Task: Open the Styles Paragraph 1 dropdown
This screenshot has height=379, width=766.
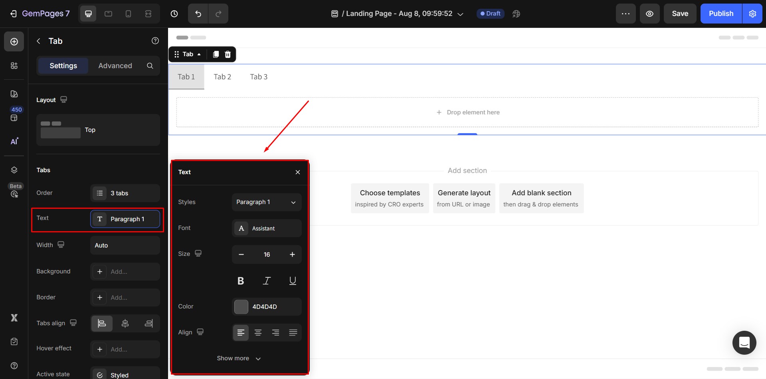Action: click(266, 202)
